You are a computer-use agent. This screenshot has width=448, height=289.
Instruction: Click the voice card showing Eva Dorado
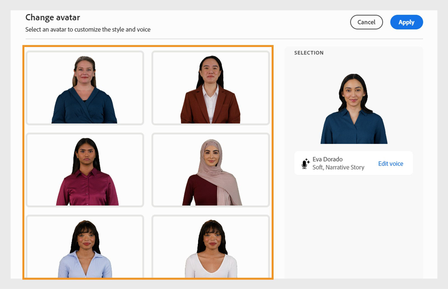tap(353, 164)
